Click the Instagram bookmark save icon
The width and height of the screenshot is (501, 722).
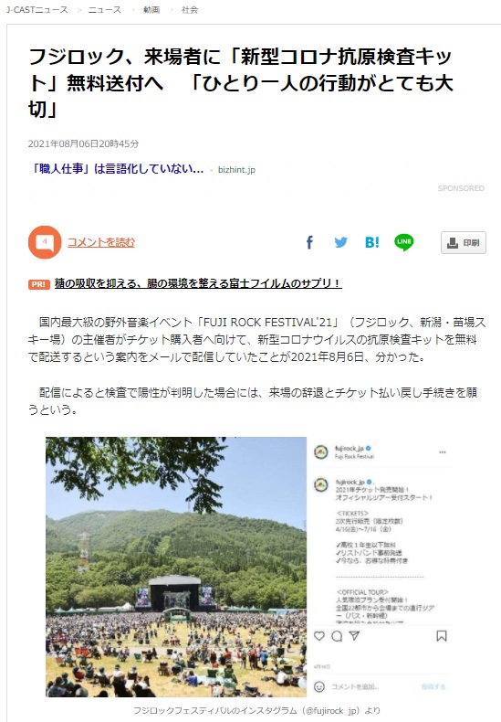(x=442, y=636)
